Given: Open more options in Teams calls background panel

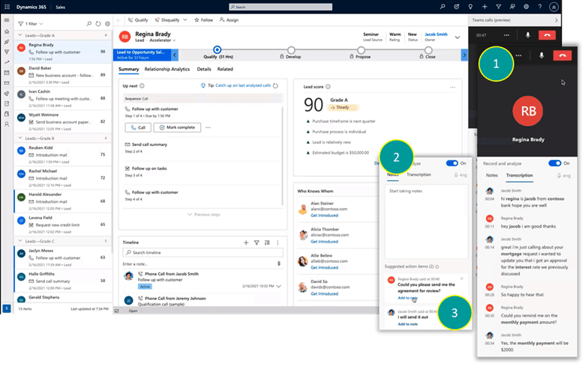Looking at the screenshot, I should 506,35.
